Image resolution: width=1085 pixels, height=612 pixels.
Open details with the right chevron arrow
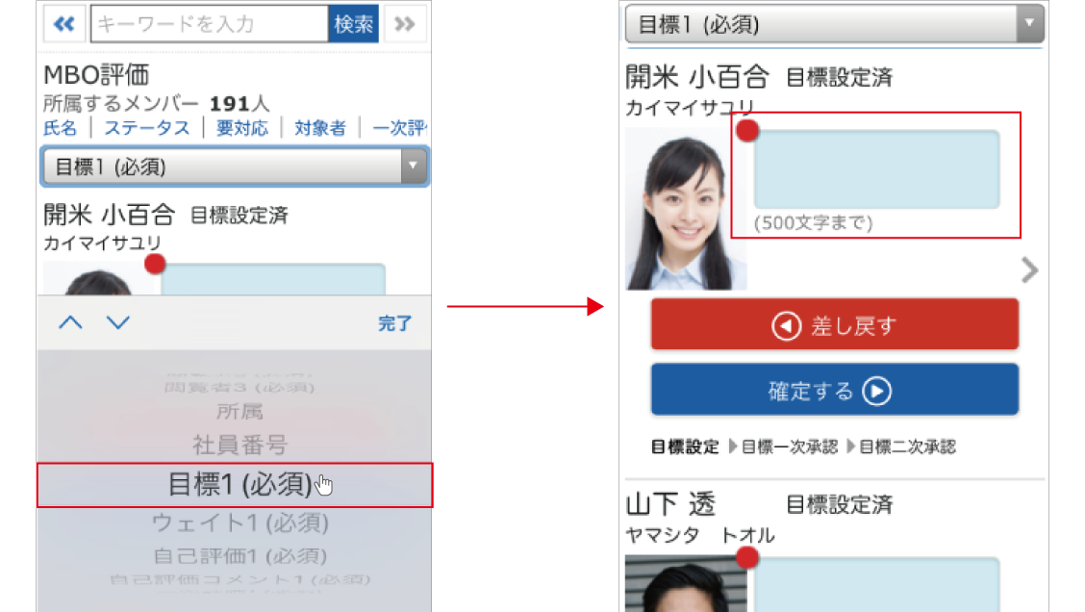pos(1029,270)
